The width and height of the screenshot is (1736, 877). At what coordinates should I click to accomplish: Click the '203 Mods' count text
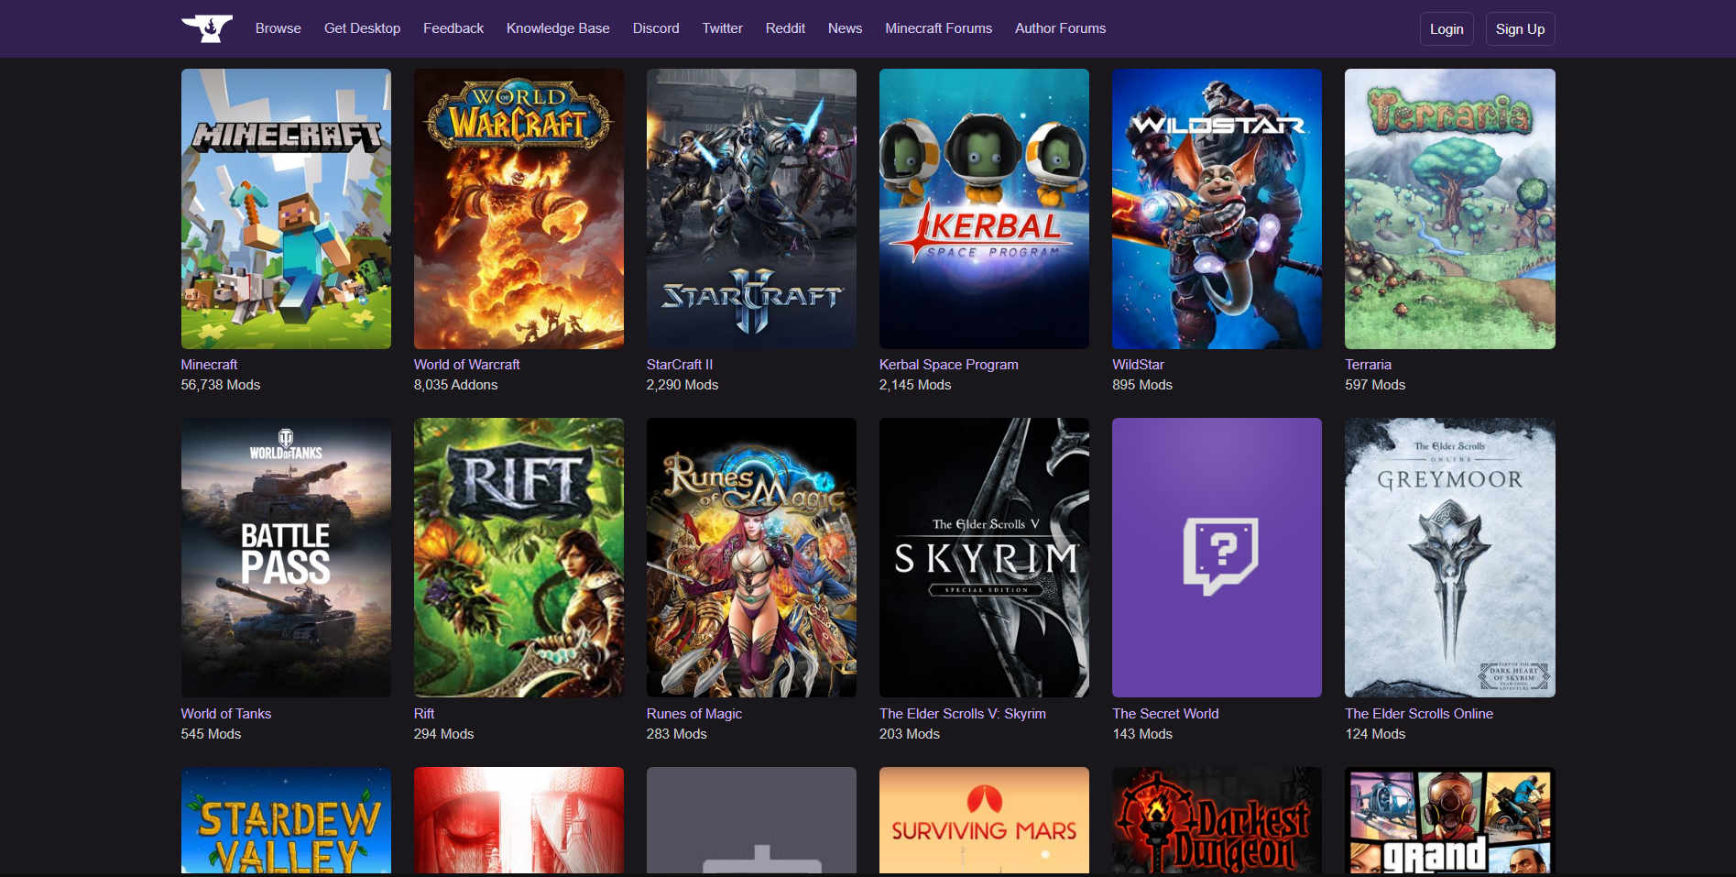[910, 734]
